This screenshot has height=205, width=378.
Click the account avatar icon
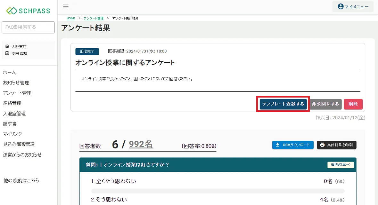341,6
